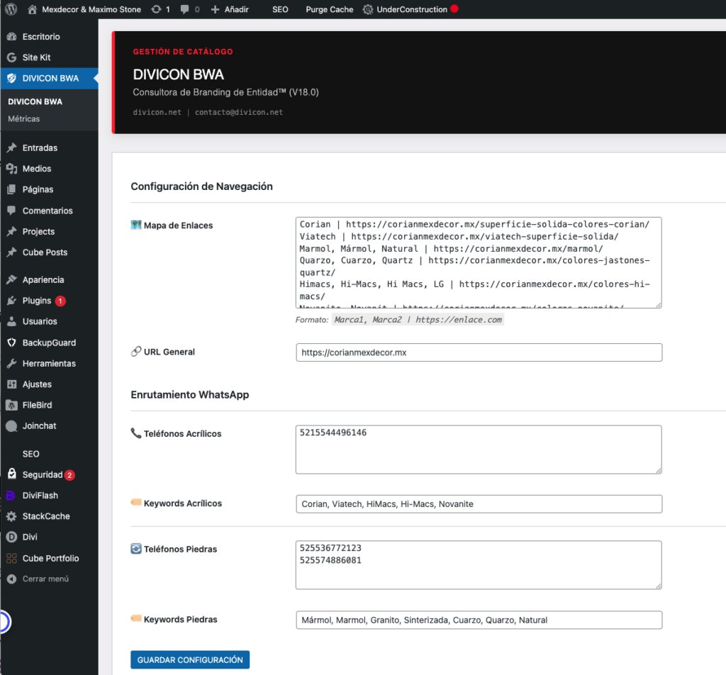Screen dimensions: 726x675
Task: Click the Cube Posts pin icon
Action: coord(11,252)
